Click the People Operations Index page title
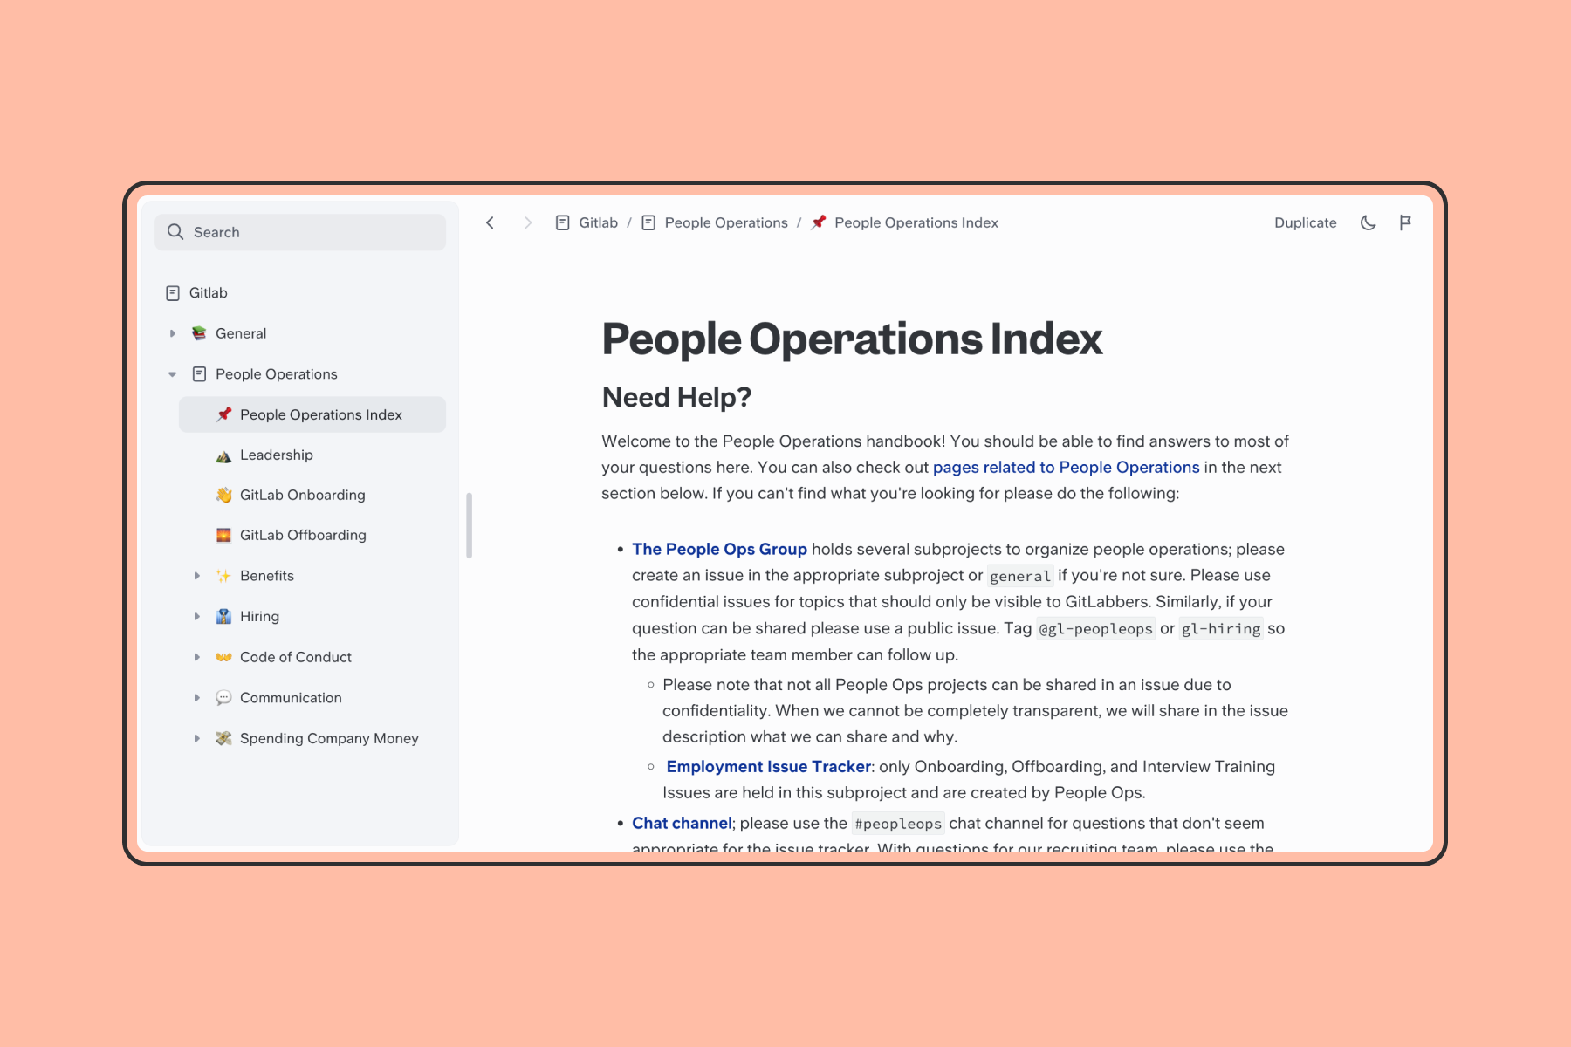The width and height of the screenshot is (1571, 1047). (x=852, y=339)
